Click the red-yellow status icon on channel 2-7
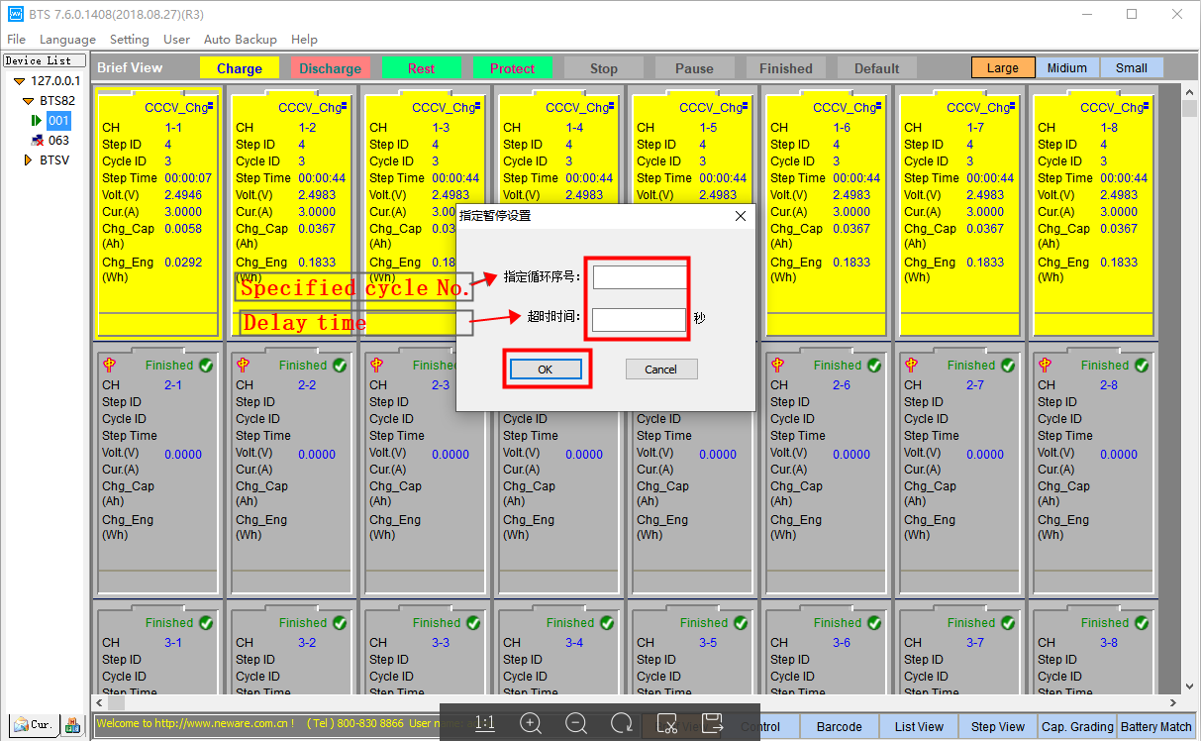 [x=912, y=366]
